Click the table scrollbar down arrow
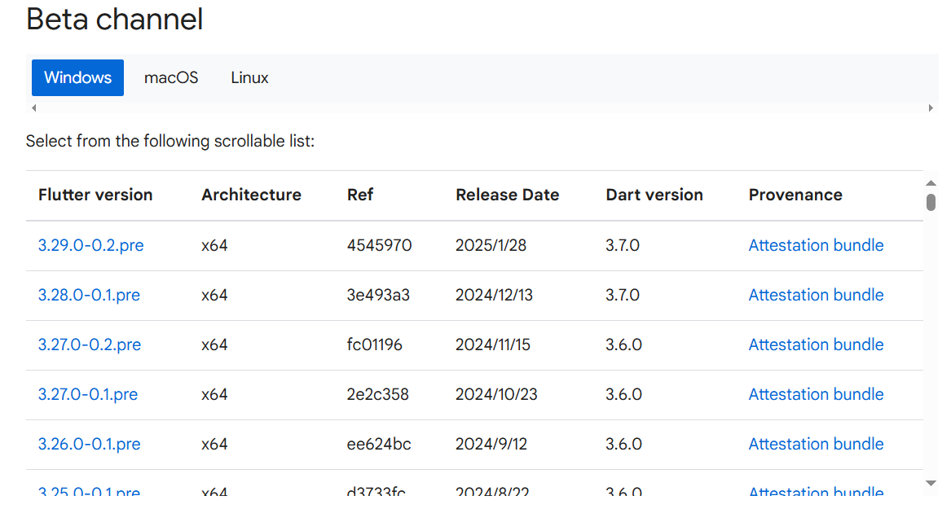The height and width of the screenshot is (509, 951). (x=931, y=484)
